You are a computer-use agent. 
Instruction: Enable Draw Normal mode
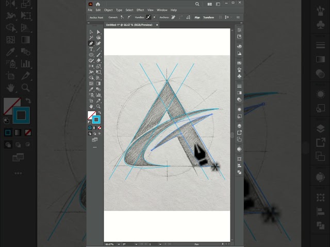pyautogui.click(x=90, y=134)
